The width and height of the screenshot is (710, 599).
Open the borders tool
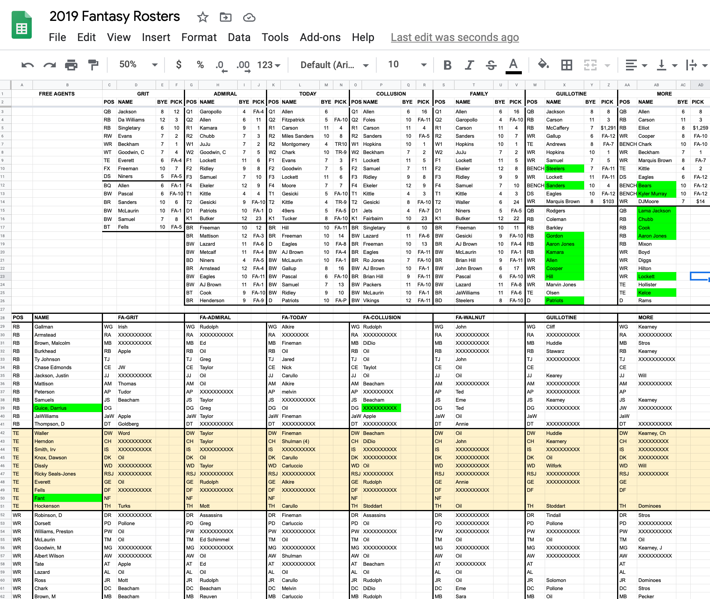(567, 65)
